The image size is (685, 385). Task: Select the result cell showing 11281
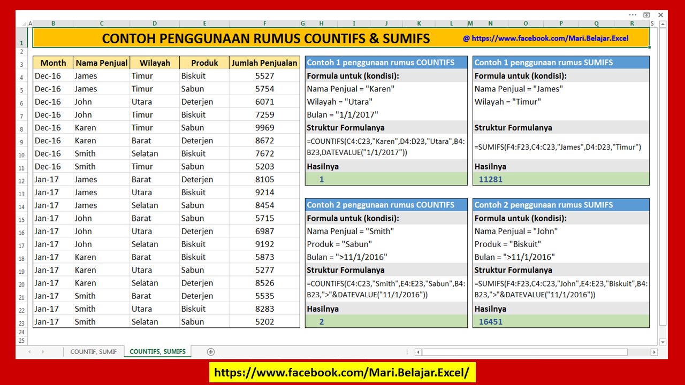pos(561,179)
